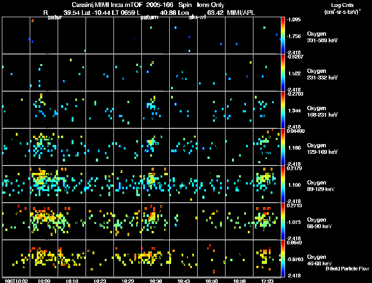
Task: Click the '39.54' R value in header
Action: coord(72,13)
